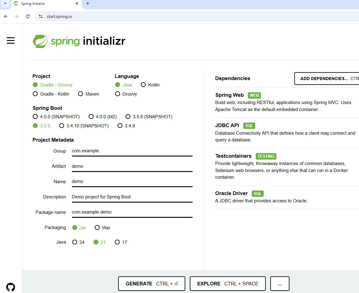Open the GitHub link icon
Image resolution: width=359 pixels, height=293 pixels.
[11, 287]
